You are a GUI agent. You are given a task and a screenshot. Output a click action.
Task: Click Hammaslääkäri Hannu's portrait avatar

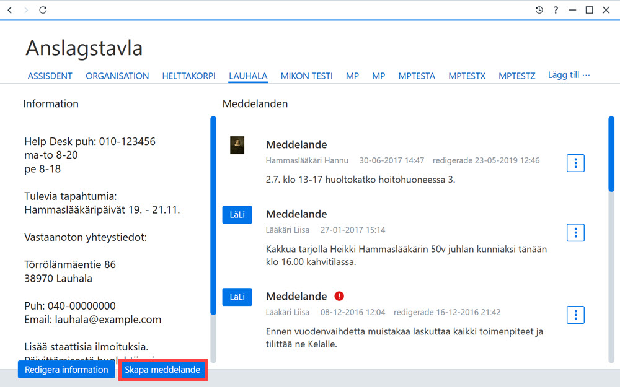237,146
